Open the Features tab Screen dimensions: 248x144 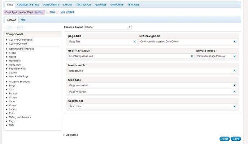click(100, 5)
